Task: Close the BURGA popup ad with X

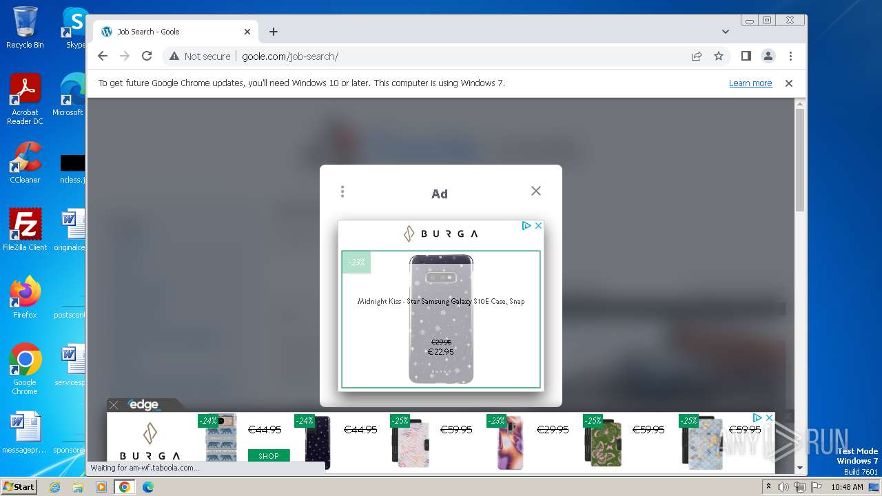Action: click(538, 226)
